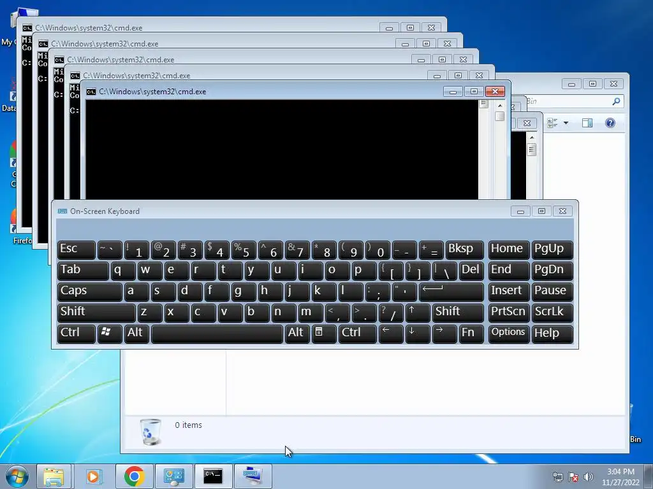Viewport: 653px width, 489px height.
Task: Switch to On-Screen Keyboard taskbar button
Action: click(x=253, y=476)
